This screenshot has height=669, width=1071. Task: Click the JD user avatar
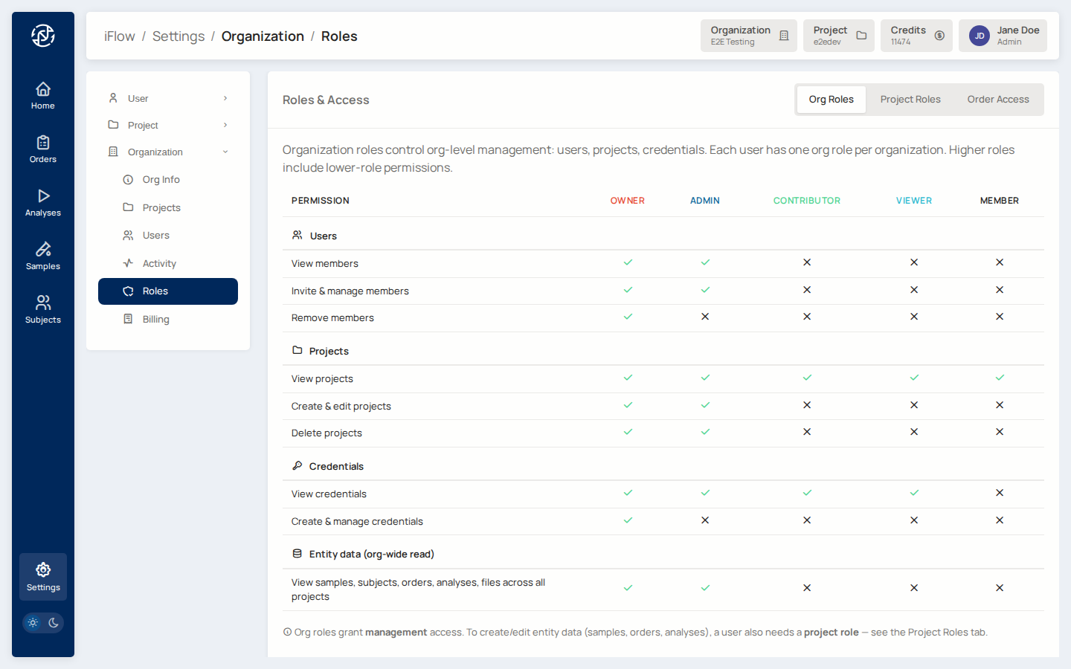980,36
